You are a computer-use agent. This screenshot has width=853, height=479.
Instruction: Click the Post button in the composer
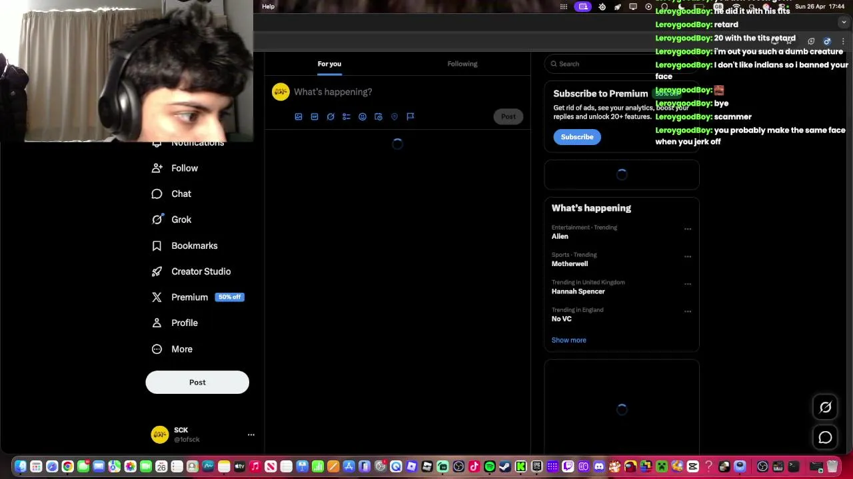point(508,116)
